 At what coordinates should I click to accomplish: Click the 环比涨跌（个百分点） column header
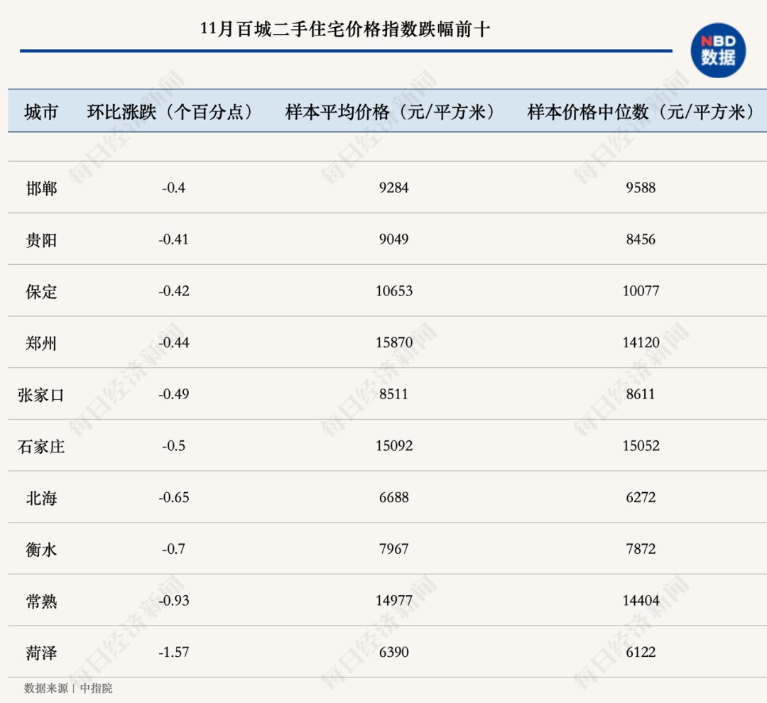[x=170, y=112]
